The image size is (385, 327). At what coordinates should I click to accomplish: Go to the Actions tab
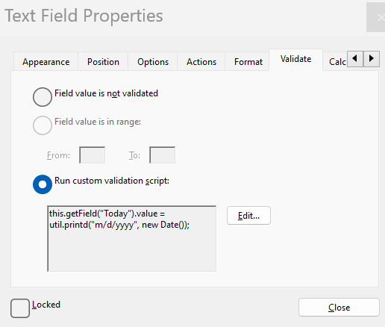tap(201, 62)
